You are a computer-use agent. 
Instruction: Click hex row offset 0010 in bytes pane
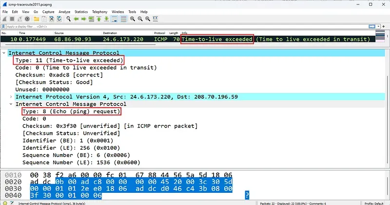13,175
